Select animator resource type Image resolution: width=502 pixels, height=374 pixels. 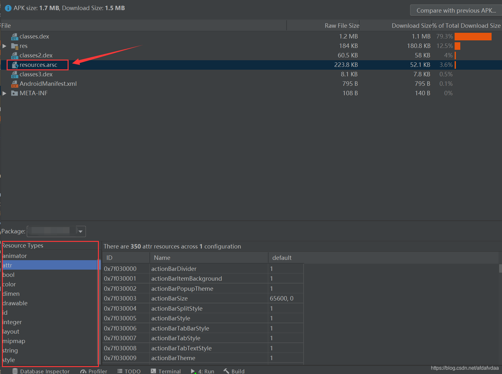tap(50, 256)
